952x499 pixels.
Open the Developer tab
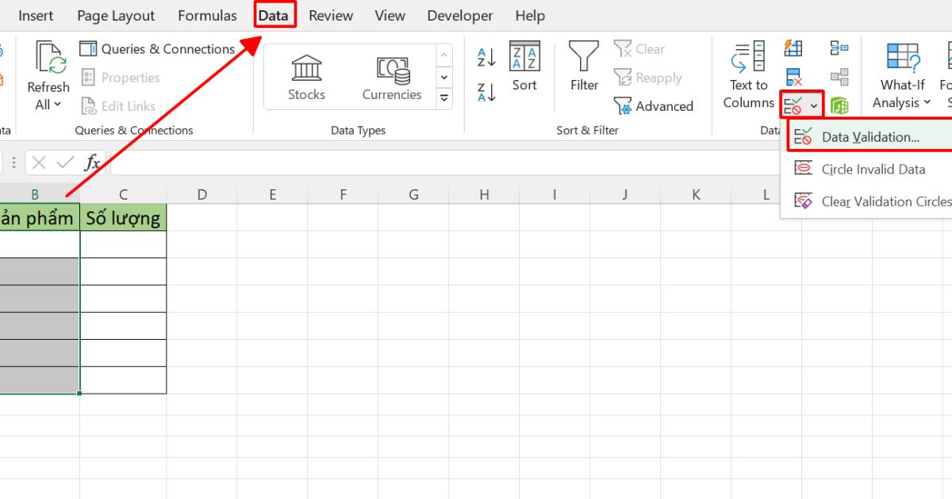(460, 15)
